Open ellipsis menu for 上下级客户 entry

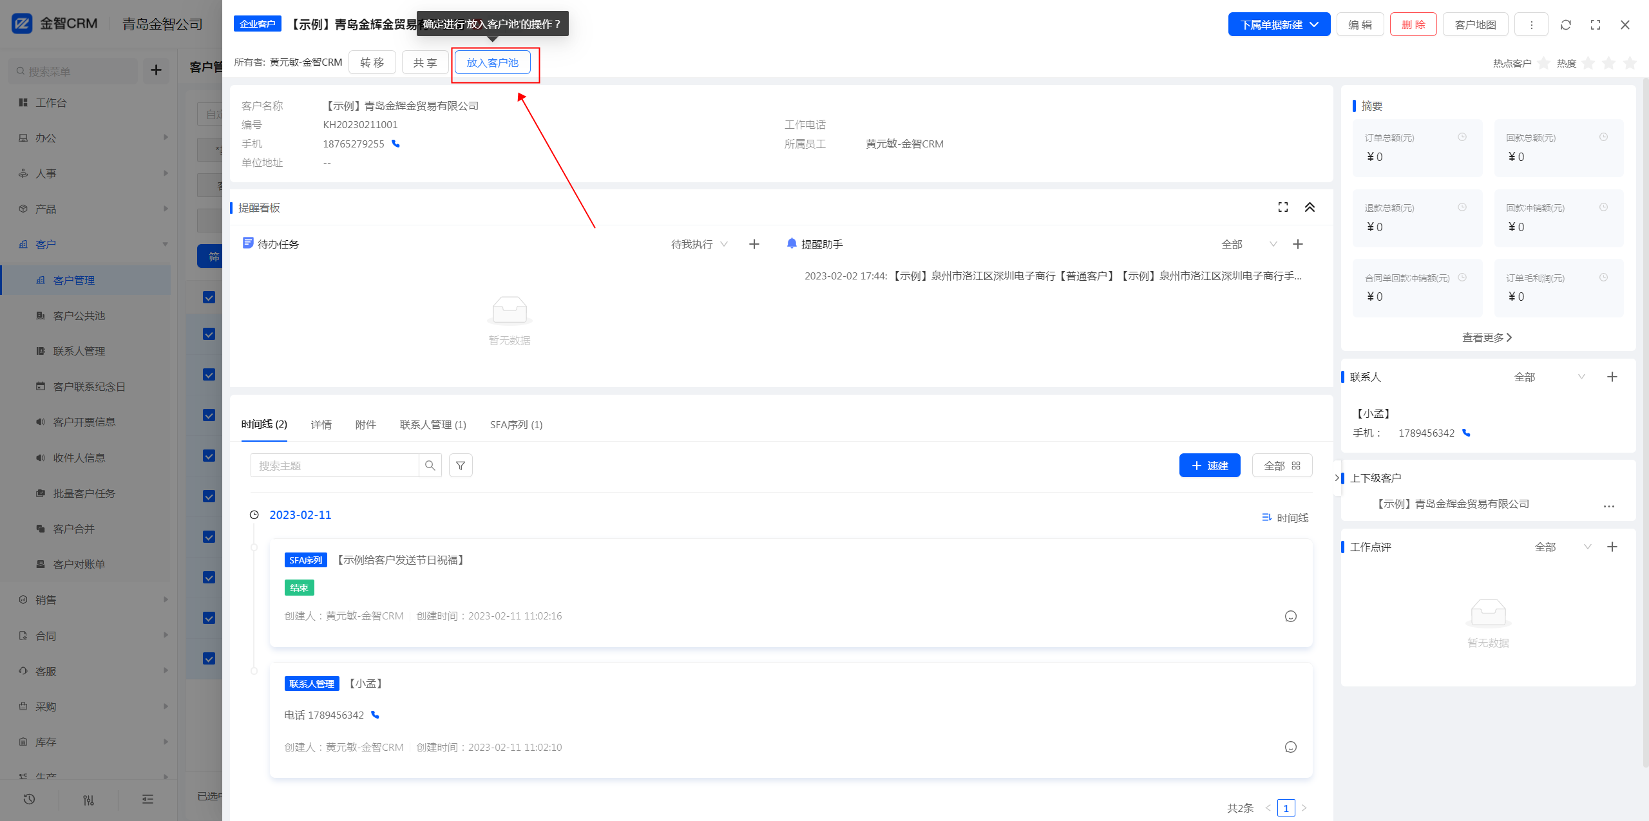point(1609,506)
